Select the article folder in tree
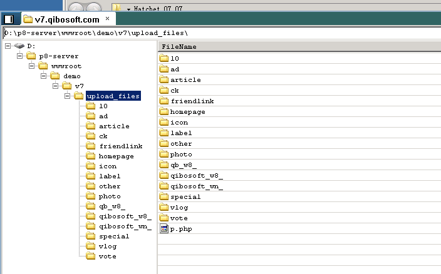 [x=114, y=126]
